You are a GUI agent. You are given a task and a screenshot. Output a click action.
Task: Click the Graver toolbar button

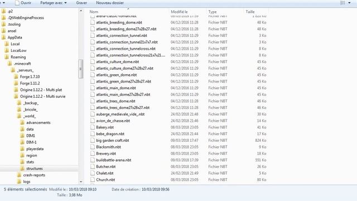coord(81,3)
